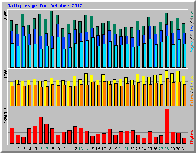The width and height of the screenshot is (196, 153).
Task: Click the Files legend label
Action: pyautogui.click(x=192, y=31)
